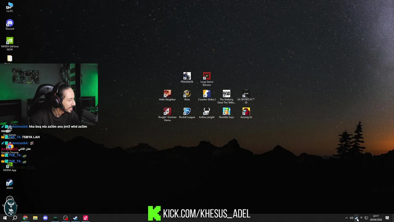394x222 pixels.
Task: Open the Windows Start menu
Action: (x=5, y=218)
